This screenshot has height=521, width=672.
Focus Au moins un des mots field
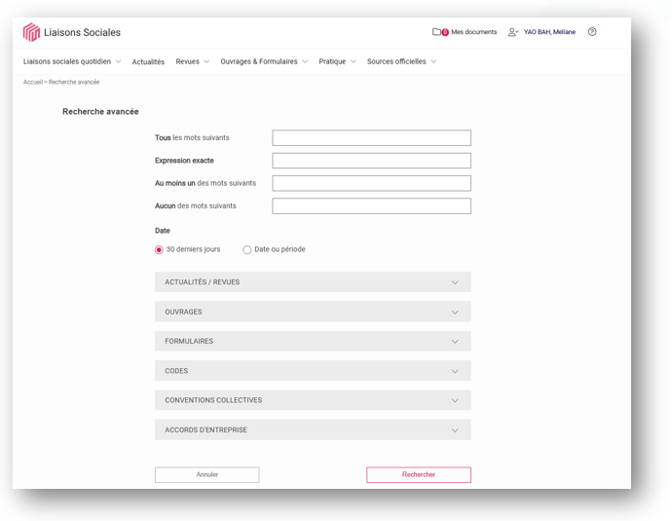[372, 183]
